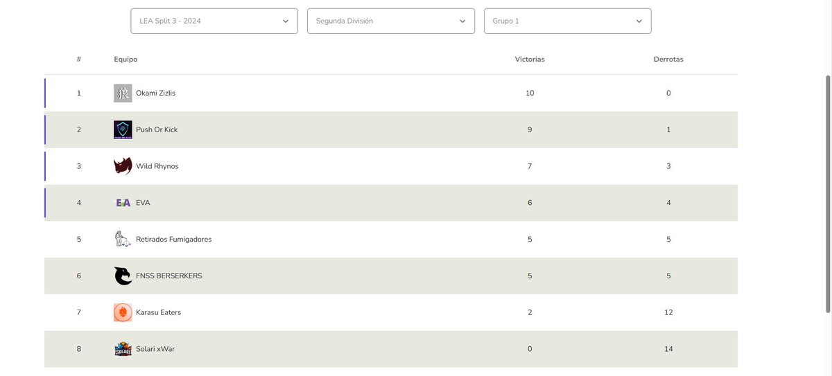Click the Victorias column header
The image size is (832, 376).
click(x=530, y=60)
